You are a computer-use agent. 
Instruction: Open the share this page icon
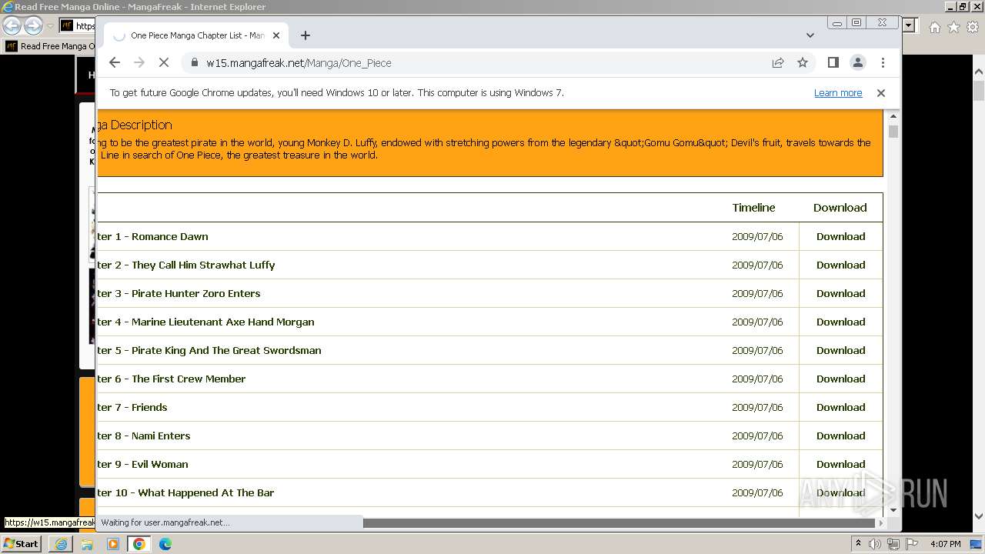(x=778, y=63)
